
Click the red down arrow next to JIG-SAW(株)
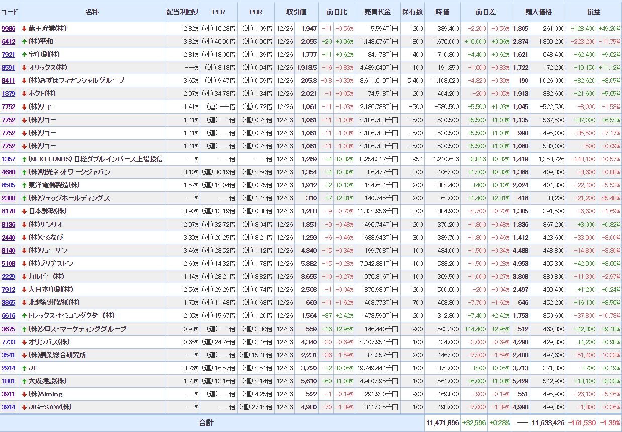pos(24,407)
